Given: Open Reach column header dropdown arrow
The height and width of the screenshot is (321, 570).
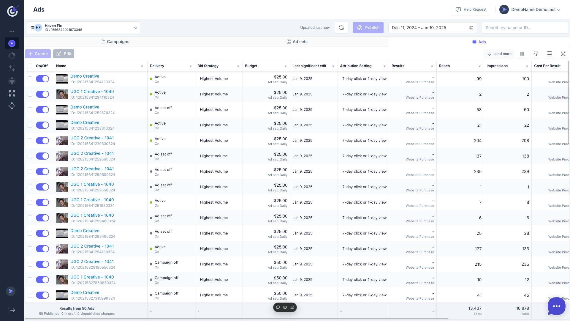Looking at the screenshot, I should coord(479,66).
